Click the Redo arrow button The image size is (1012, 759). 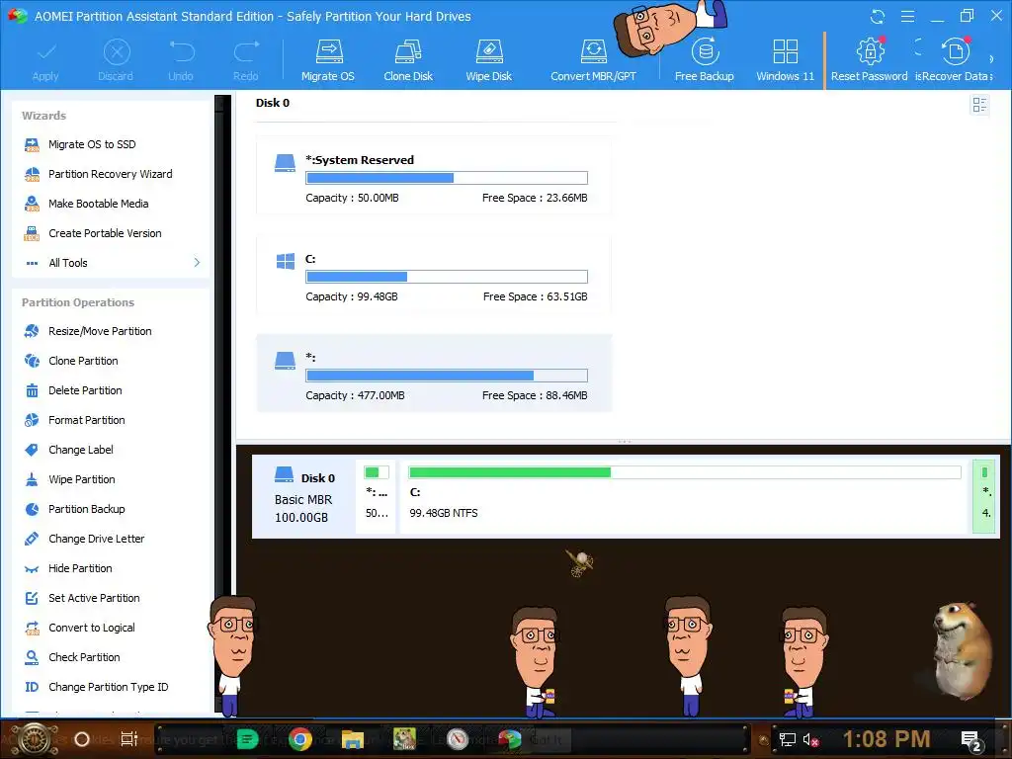(246, 60)
